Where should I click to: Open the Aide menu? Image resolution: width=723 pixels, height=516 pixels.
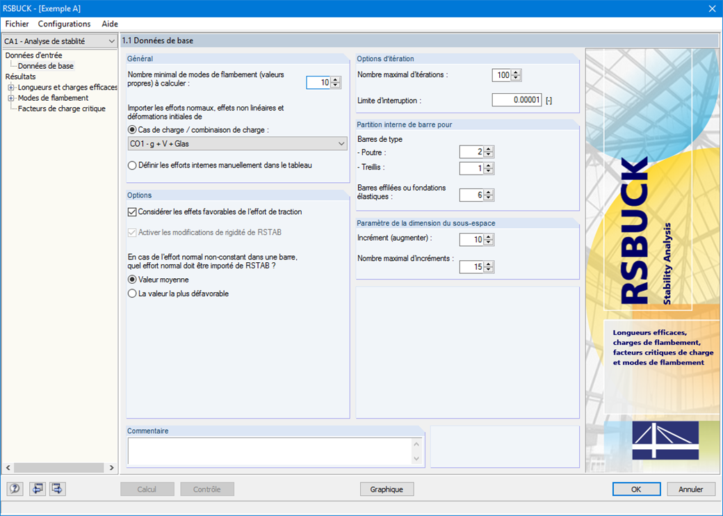tap(110, 24)
